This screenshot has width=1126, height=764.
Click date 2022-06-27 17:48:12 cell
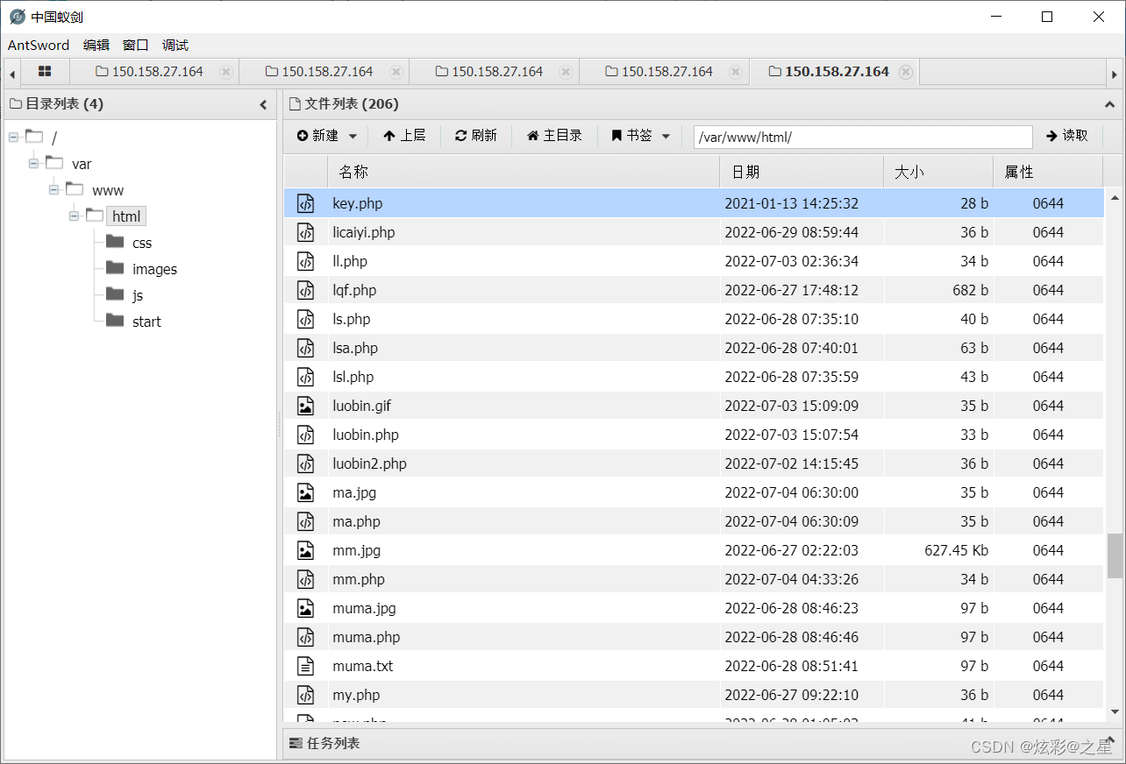[x=792, y=290]
